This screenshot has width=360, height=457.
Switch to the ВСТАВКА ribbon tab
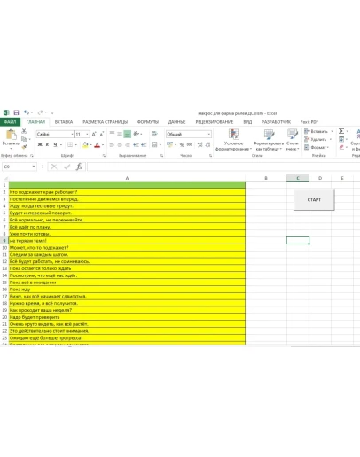pos(64,122)
